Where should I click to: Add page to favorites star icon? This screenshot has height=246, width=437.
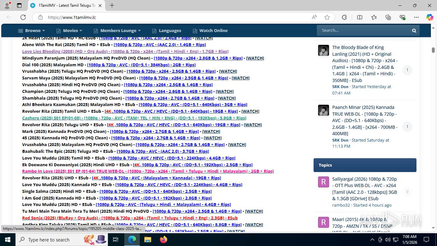(327, 17)
